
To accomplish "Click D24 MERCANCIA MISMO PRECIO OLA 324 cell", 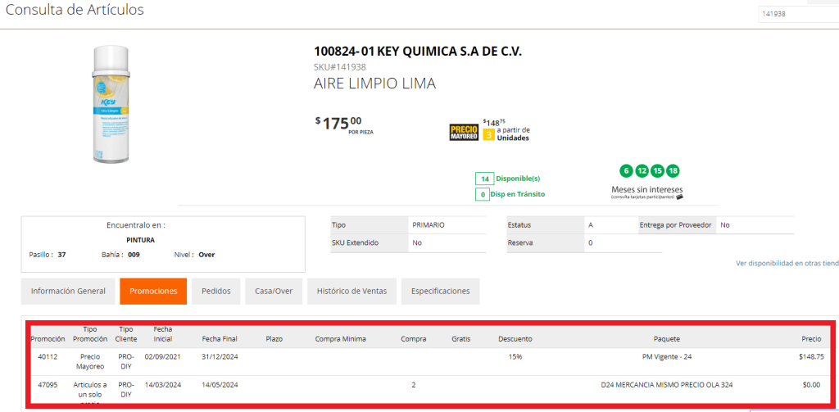I will 667,384.
